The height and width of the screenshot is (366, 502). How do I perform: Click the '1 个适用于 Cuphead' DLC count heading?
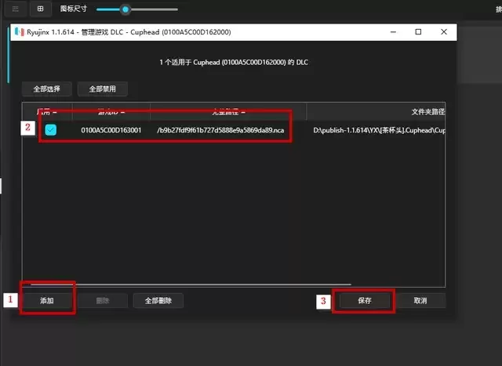234,62
